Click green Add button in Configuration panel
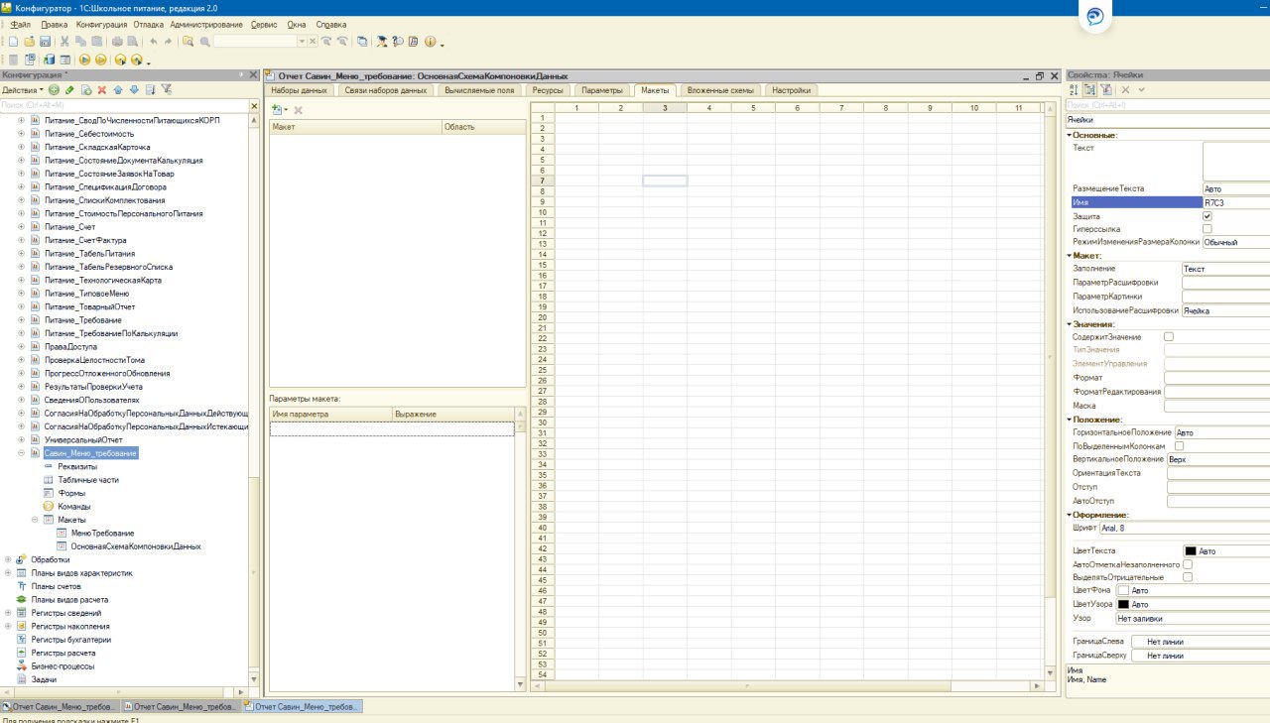The width and height of the screenshot is (1270, 723). pyautogui.click(x=54, y=89)
